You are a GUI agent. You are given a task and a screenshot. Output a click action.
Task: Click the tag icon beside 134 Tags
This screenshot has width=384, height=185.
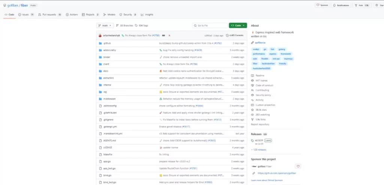136,25
